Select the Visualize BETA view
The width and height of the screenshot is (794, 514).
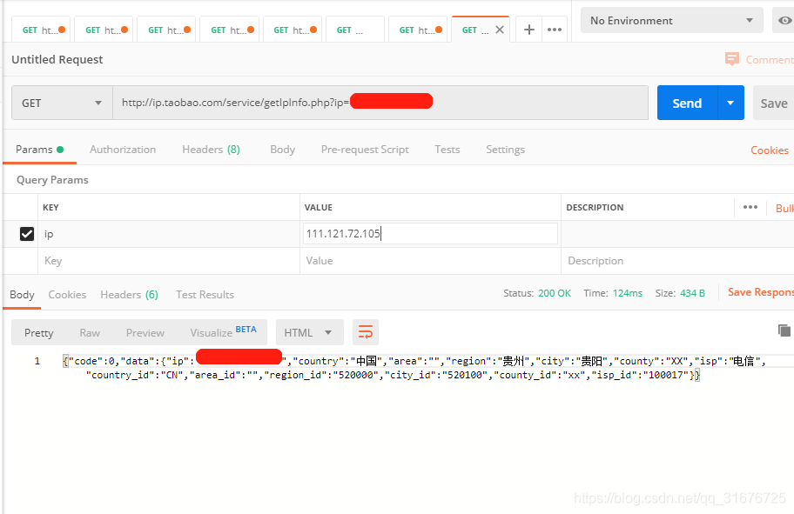tap(223, 332)
